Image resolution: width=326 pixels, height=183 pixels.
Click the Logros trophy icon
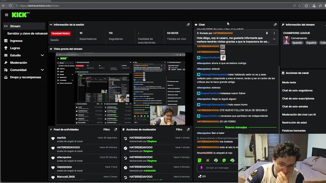6,48
